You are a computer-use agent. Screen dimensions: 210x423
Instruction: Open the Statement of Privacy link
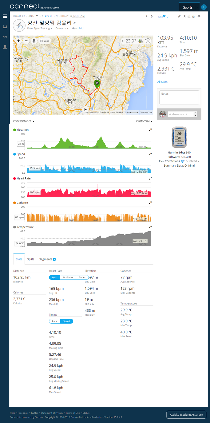pos(52,413)
